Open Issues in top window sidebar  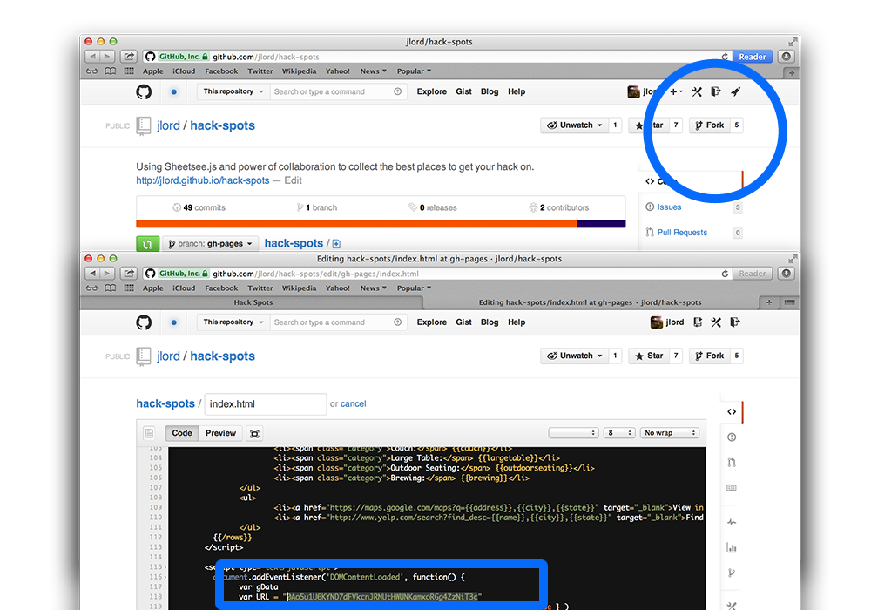[x=669, y=207]
